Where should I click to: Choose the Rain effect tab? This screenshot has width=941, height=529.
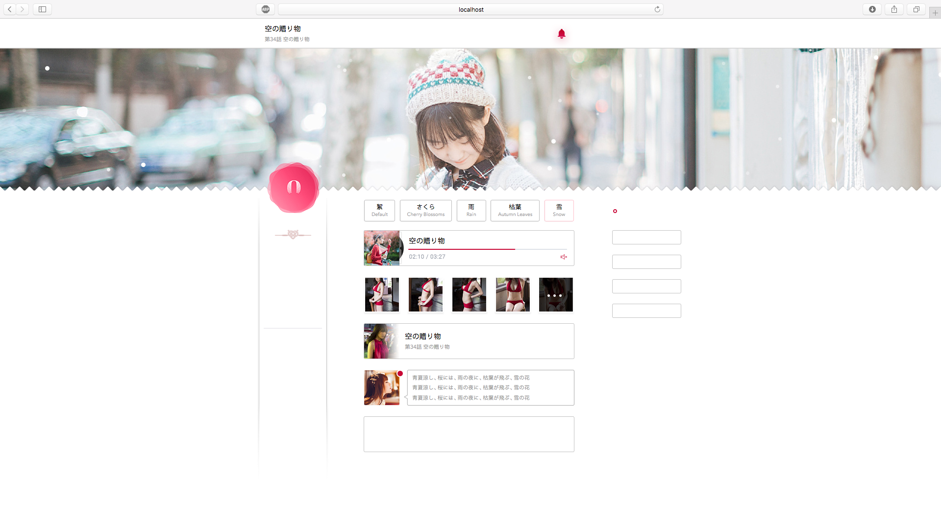pyautogui.click(x=471, y=211)
